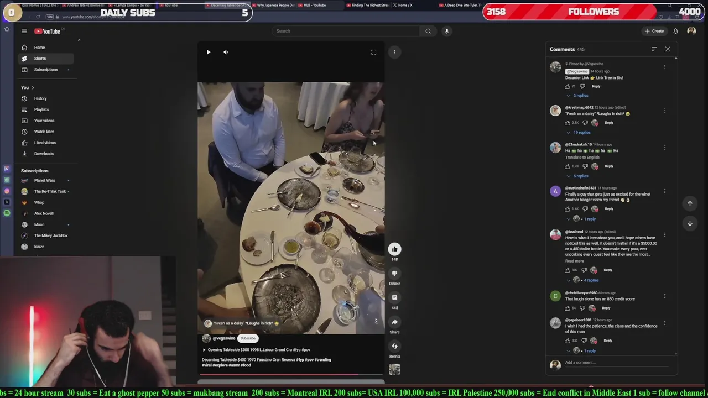Dislike the Short
Screen dimensions: 708x398
[x=394, y=274]
